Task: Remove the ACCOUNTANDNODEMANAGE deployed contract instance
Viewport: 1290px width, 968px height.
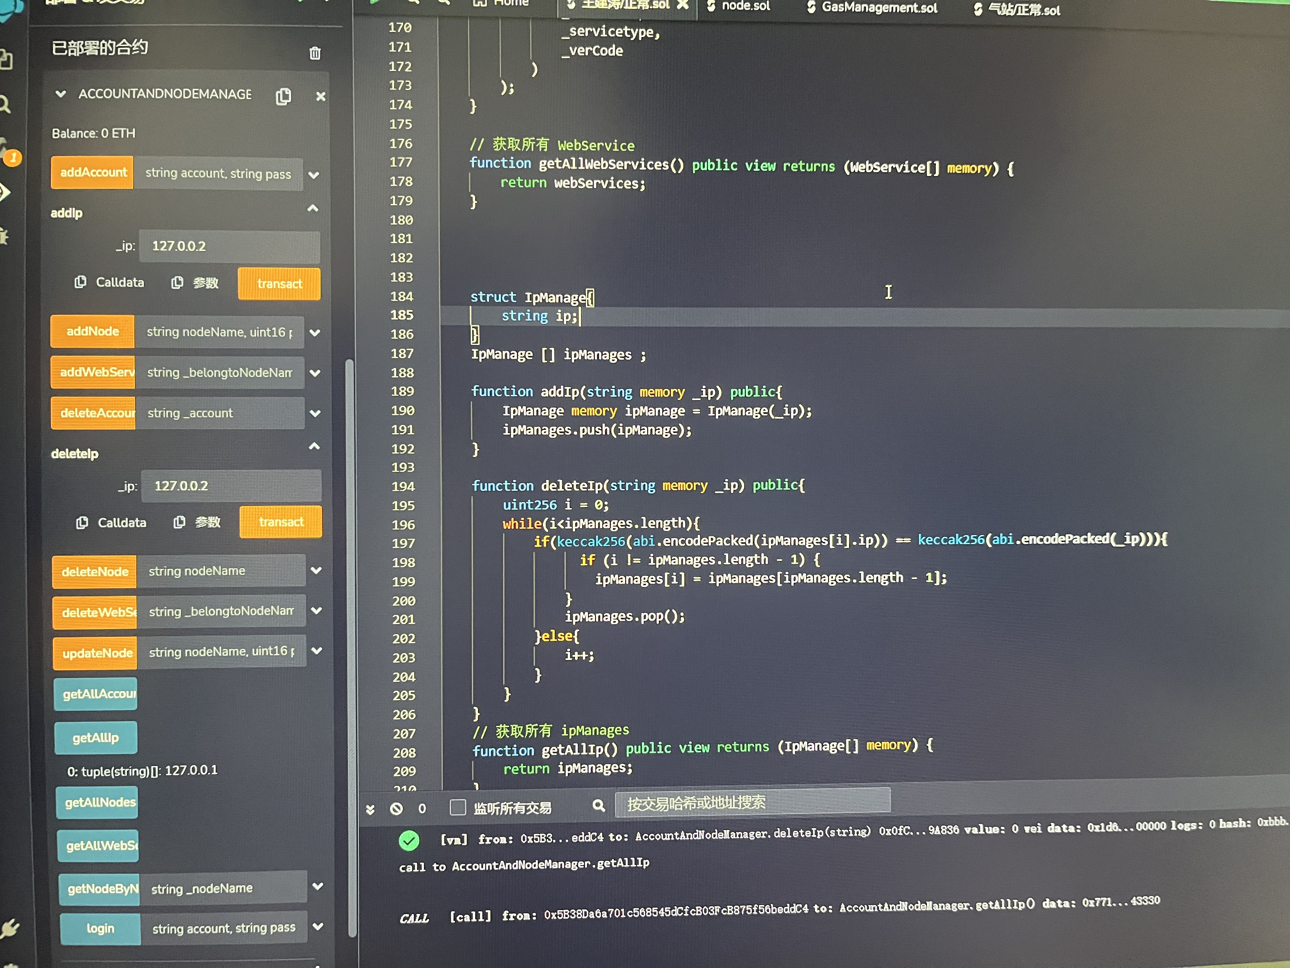Action: pyautogui.click(x=320, y=96)
